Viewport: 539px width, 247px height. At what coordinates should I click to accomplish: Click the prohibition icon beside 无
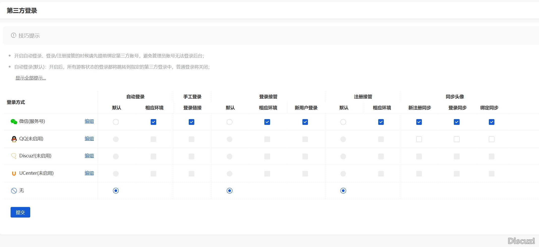(14, 191)
